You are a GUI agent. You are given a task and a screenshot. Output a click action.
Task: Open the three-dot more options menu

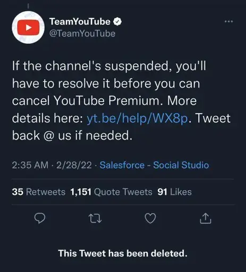228,22
